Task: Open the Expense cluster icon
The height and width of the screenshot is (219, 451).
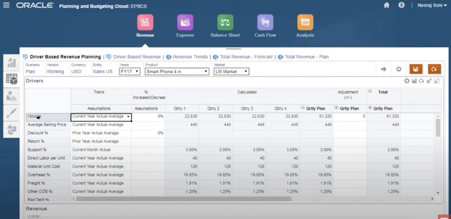Action: (185, 22)
